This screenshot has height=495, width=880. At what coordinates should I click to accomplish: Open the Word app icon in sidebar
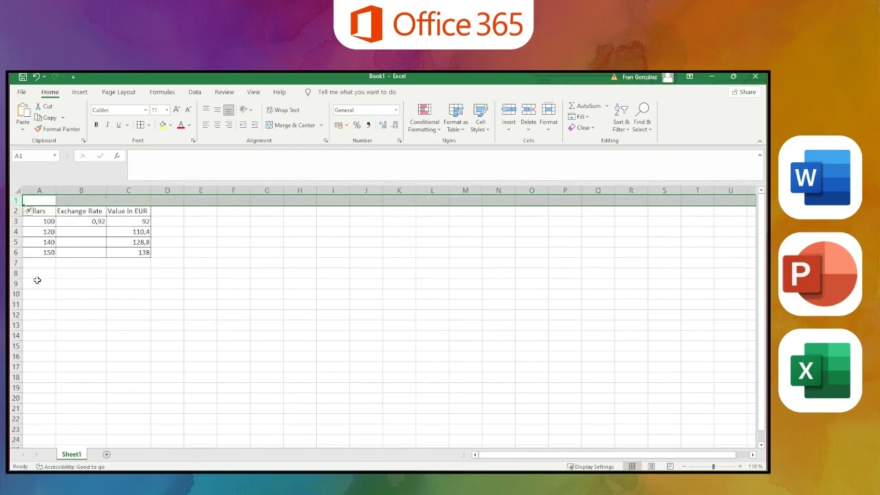click(820, 177)
